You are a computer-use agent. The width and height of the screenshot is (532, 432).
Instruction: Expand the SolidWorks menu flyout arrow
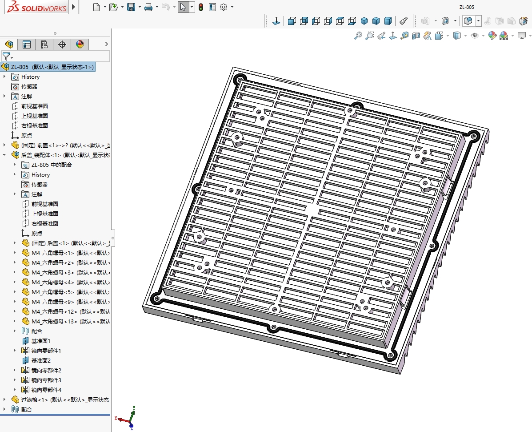[x=74, y=7]
